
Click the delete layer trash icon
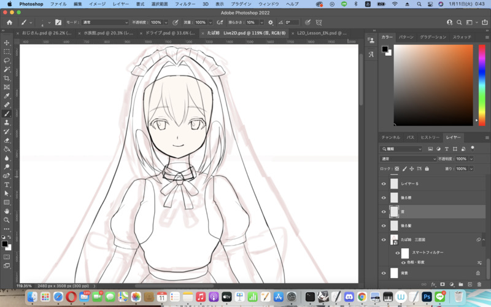pyautogui.click(x=479, y=284)
